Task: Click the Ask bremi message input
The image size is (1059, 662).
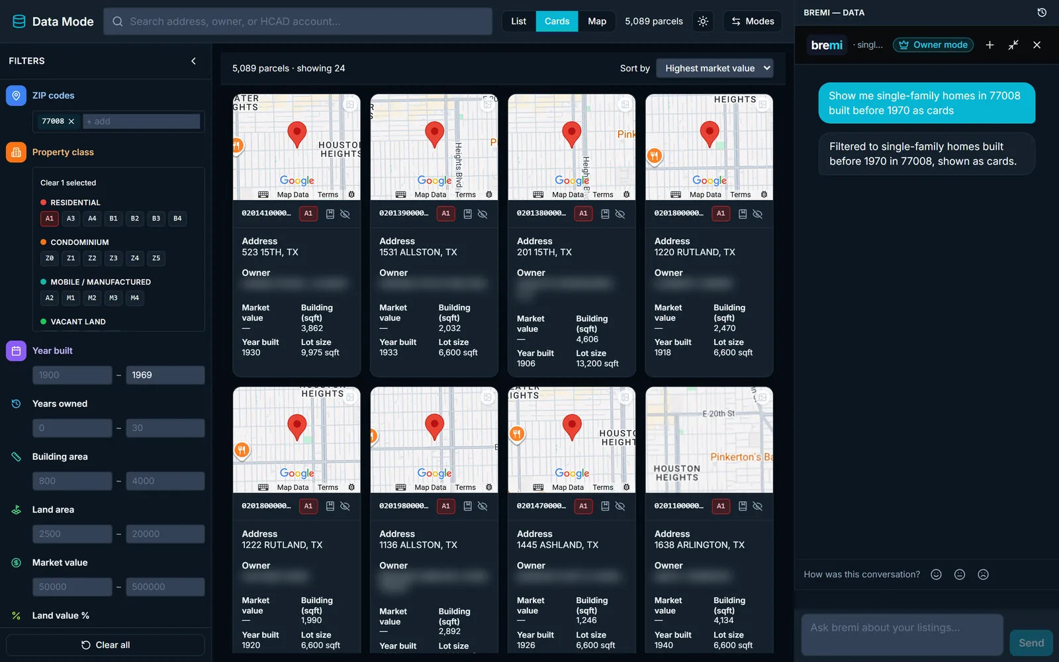Action: [902, 635]
